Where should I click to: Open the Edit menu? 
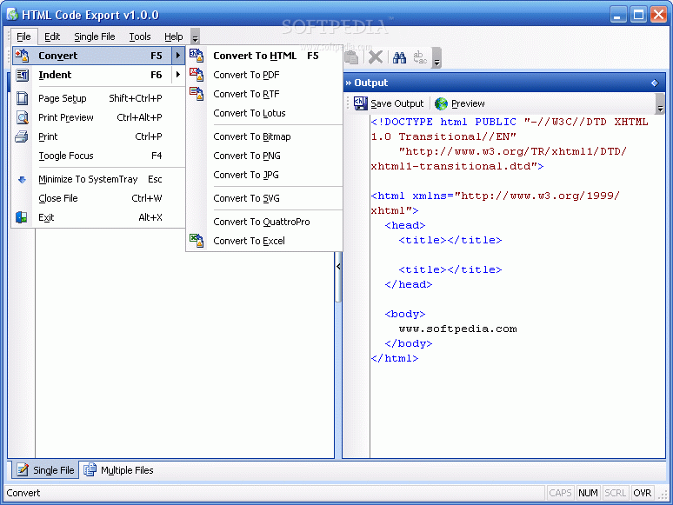point(52,37)
